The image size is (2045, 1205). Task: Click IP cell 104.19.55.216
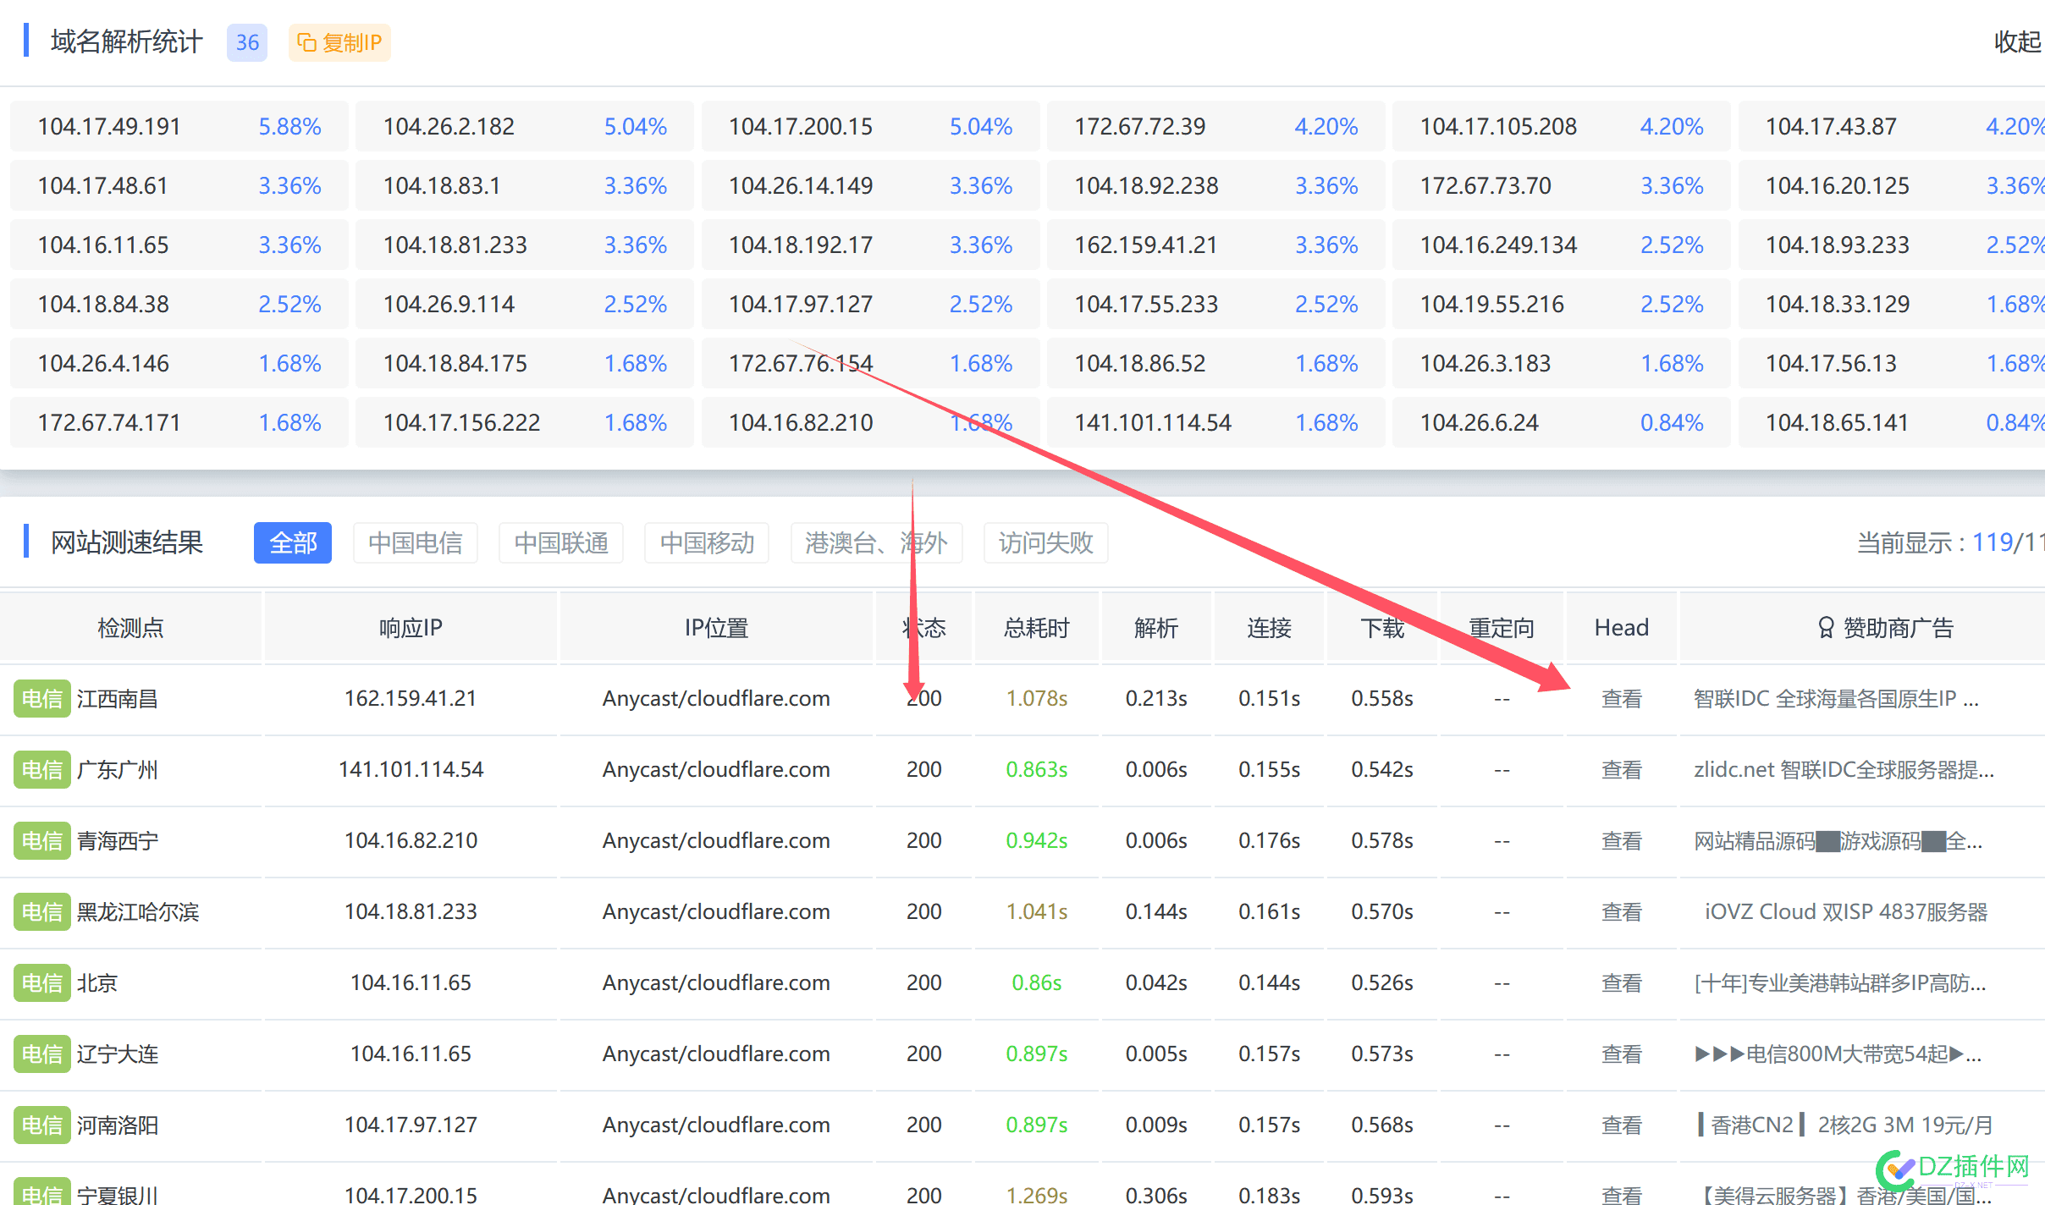[x=1562, y=304]
